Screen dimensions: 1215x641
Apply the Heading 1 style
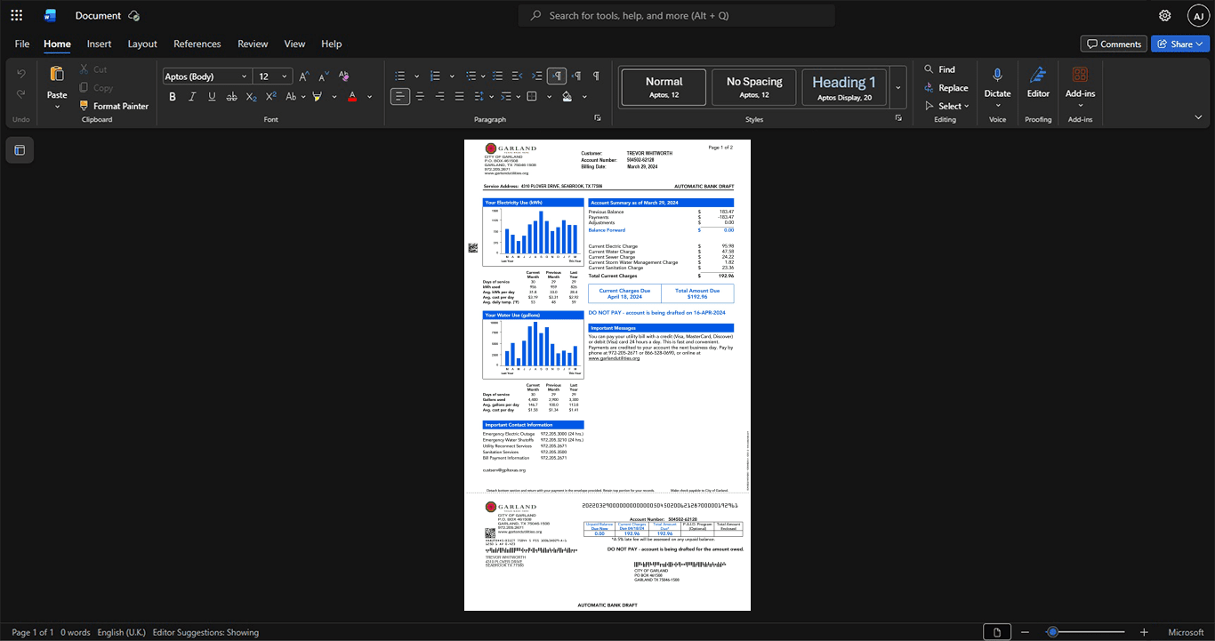tap(844, 87)
